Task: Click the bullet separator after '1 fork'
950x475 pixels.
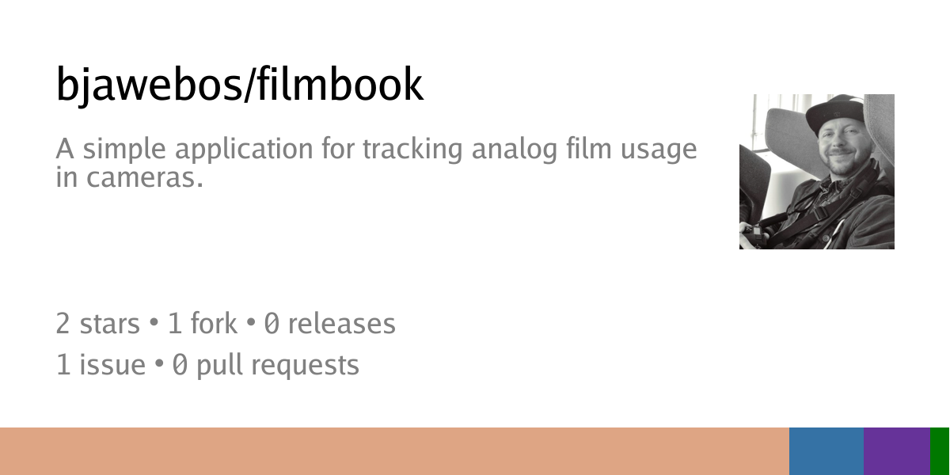Action: point(251,325)
